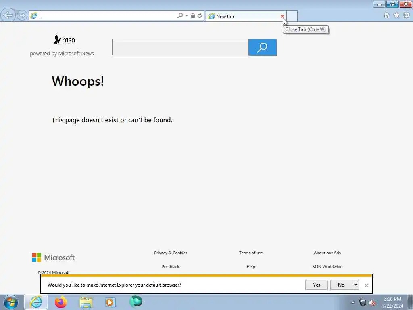This screenshot has height=310, width=413.
Task: Answer No to default browser prompt
Action: click(x=341, y=285)
